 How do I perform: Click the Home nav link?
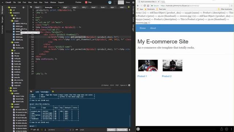tap(143, 28)
